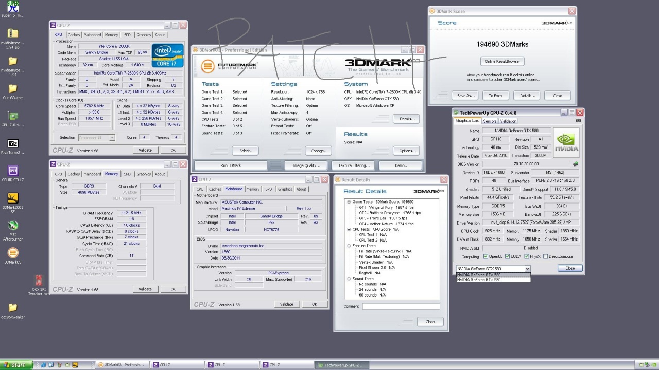Click the Windows Start button
The height and width of the screenshot is (370, 659).
pyautogui.click(x=15, y=365)
